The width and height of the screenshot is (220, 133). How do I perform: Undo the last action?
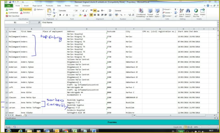pos(13,2)
